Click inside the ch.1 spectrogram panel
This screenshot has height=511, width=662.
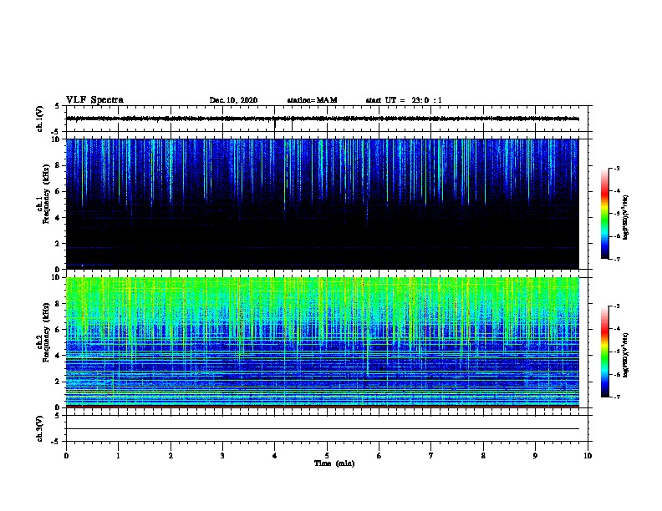(x=323, y=204)
